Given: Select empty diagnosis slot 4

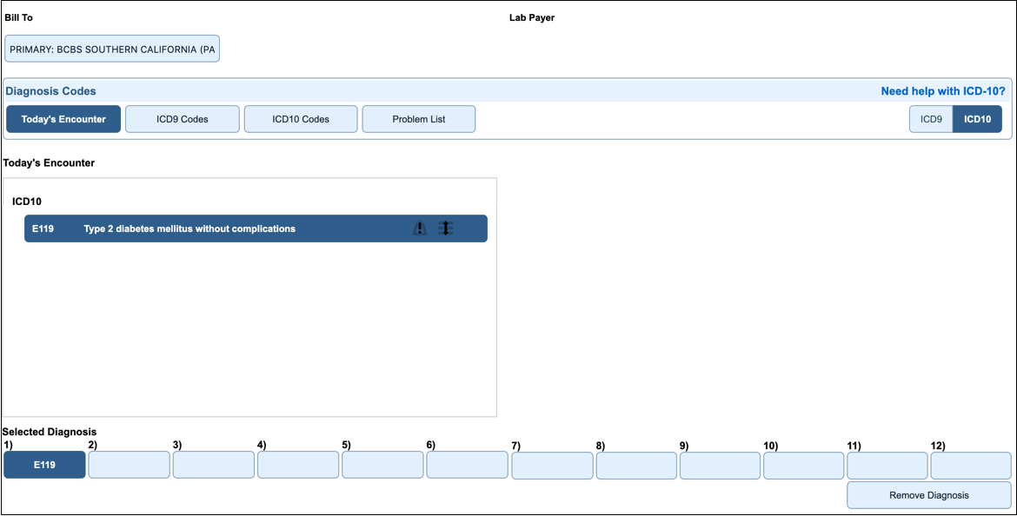Looking at the screenshot, I should [298, 465].
